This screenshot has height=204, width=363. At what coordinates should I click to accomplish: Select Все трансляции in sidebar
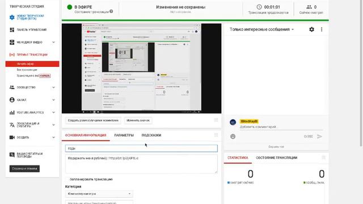pos(27,70)
